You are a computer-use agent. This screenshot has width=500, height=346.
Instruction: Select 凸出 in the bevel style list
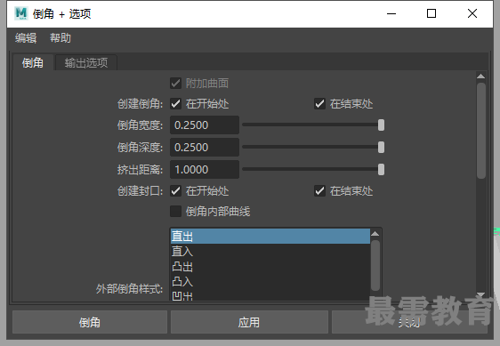(x=270, y=266)
